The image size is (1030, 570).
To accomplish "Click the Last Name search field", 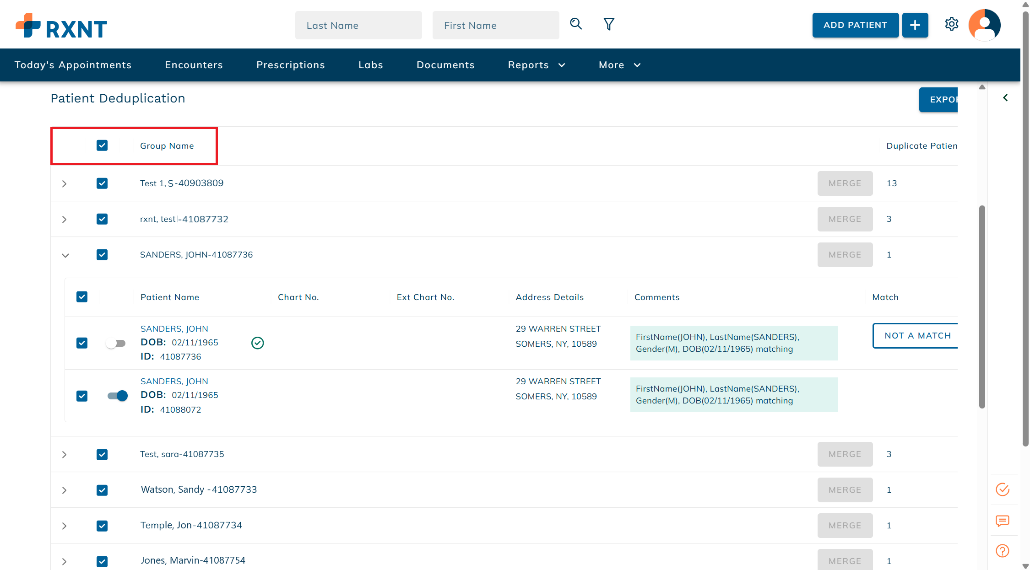I will [x=358, y=26].
